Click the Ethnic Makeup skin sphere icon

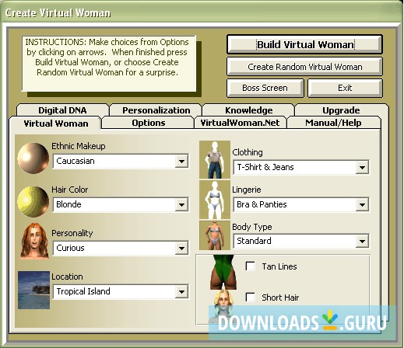(x=33, y=158)
